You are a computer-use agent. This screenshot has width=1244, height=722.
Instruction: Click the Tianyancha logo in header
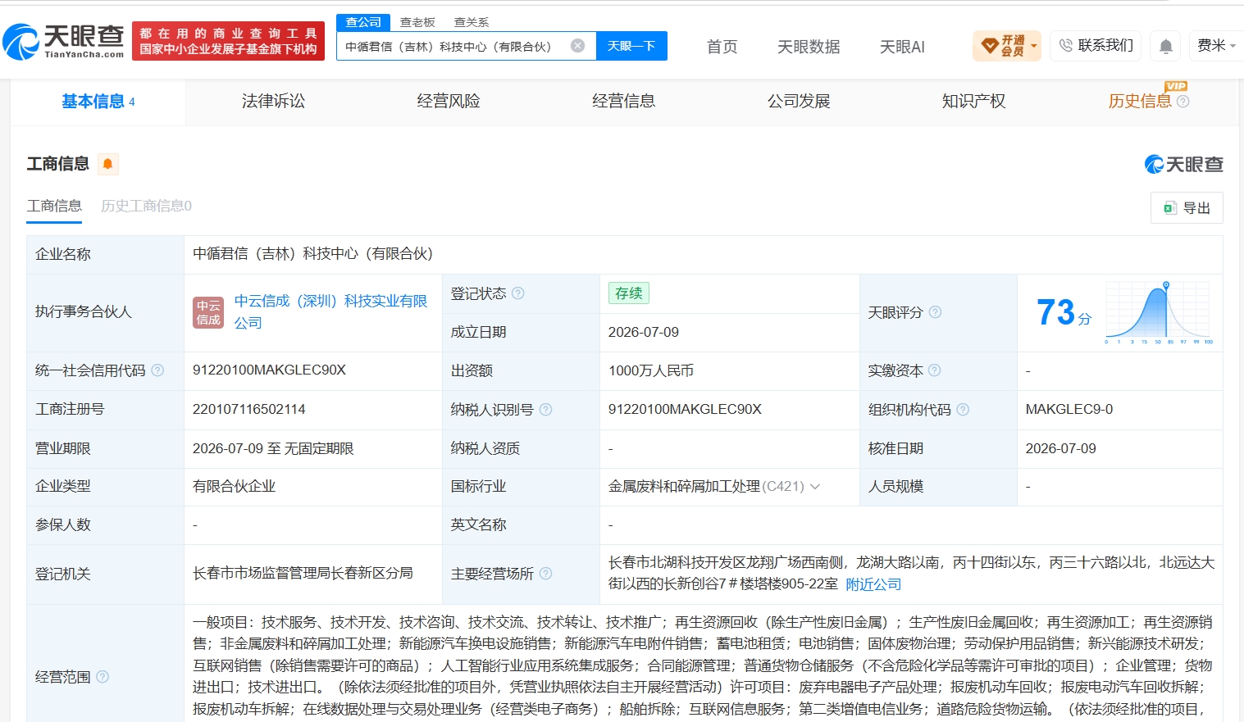63,41
